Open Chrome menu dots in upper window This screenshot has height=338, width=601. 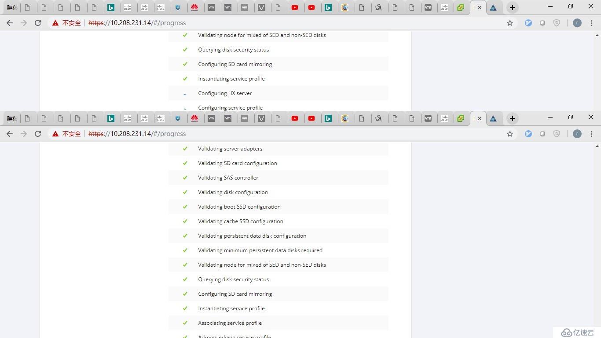[592, 23]
